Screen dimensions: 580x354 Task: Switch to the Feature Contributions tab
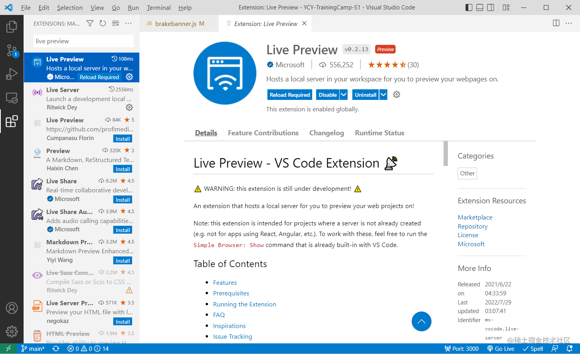click(263, 133)
